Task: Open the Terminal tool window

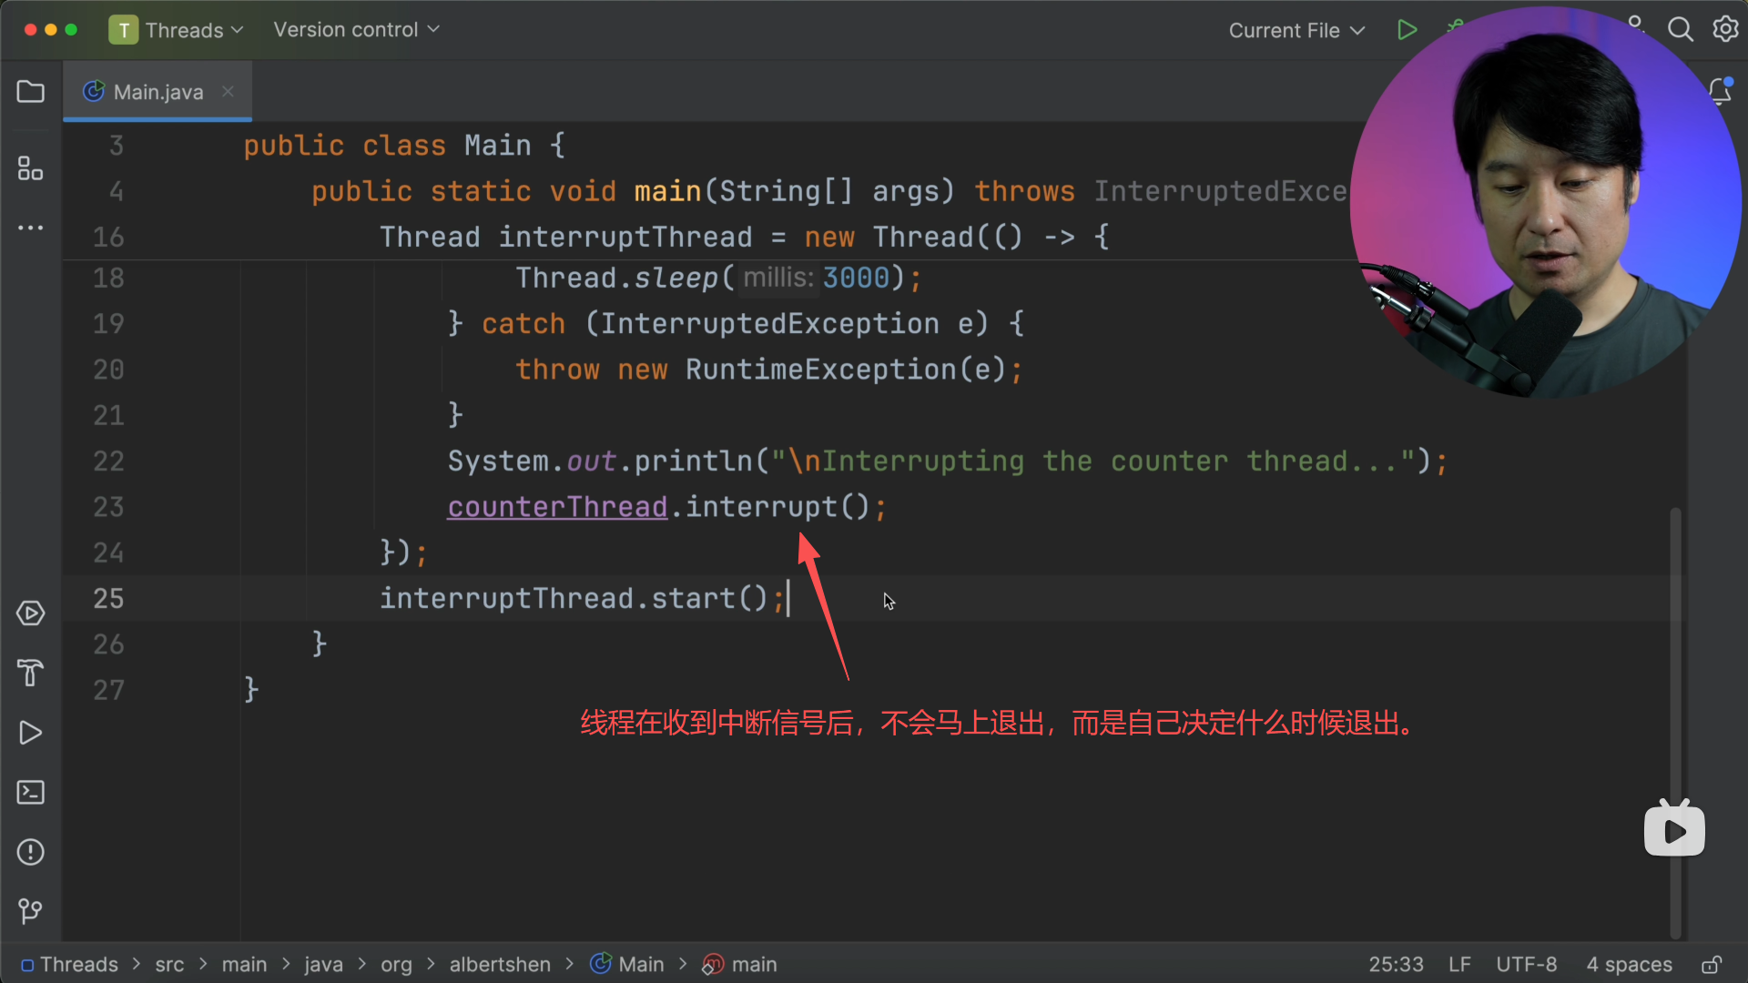Action: [30, 792]
